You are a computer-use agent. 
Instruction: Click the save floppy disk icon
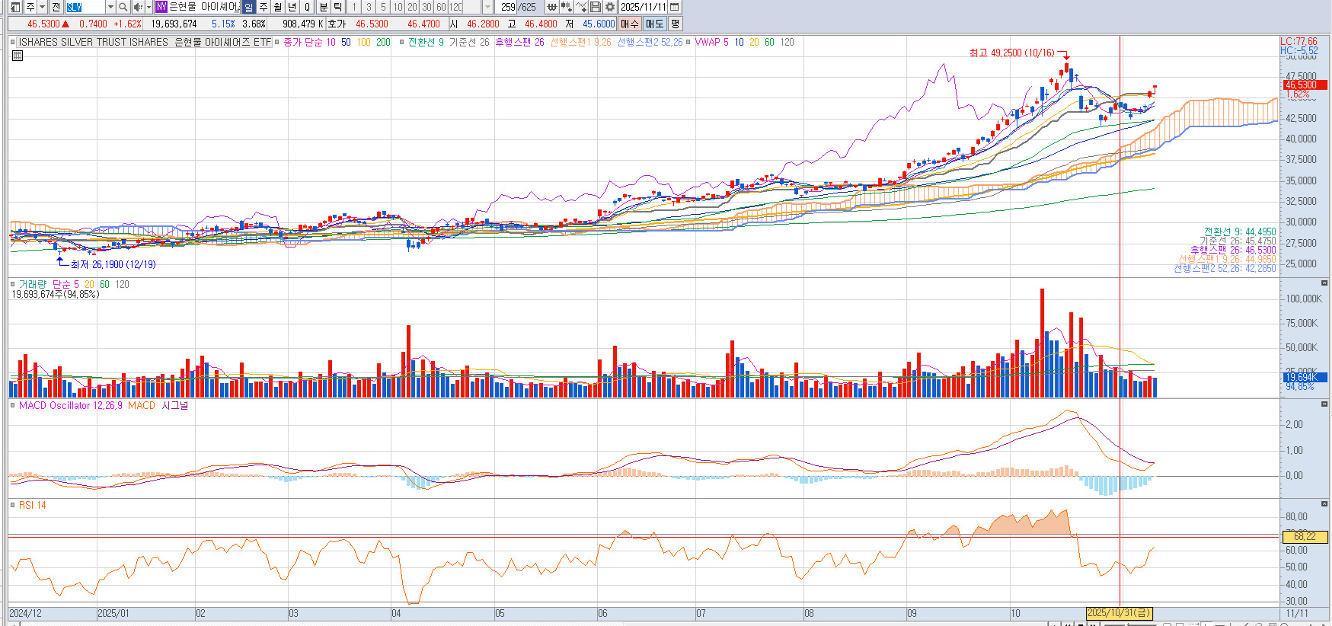pos(596,7)
